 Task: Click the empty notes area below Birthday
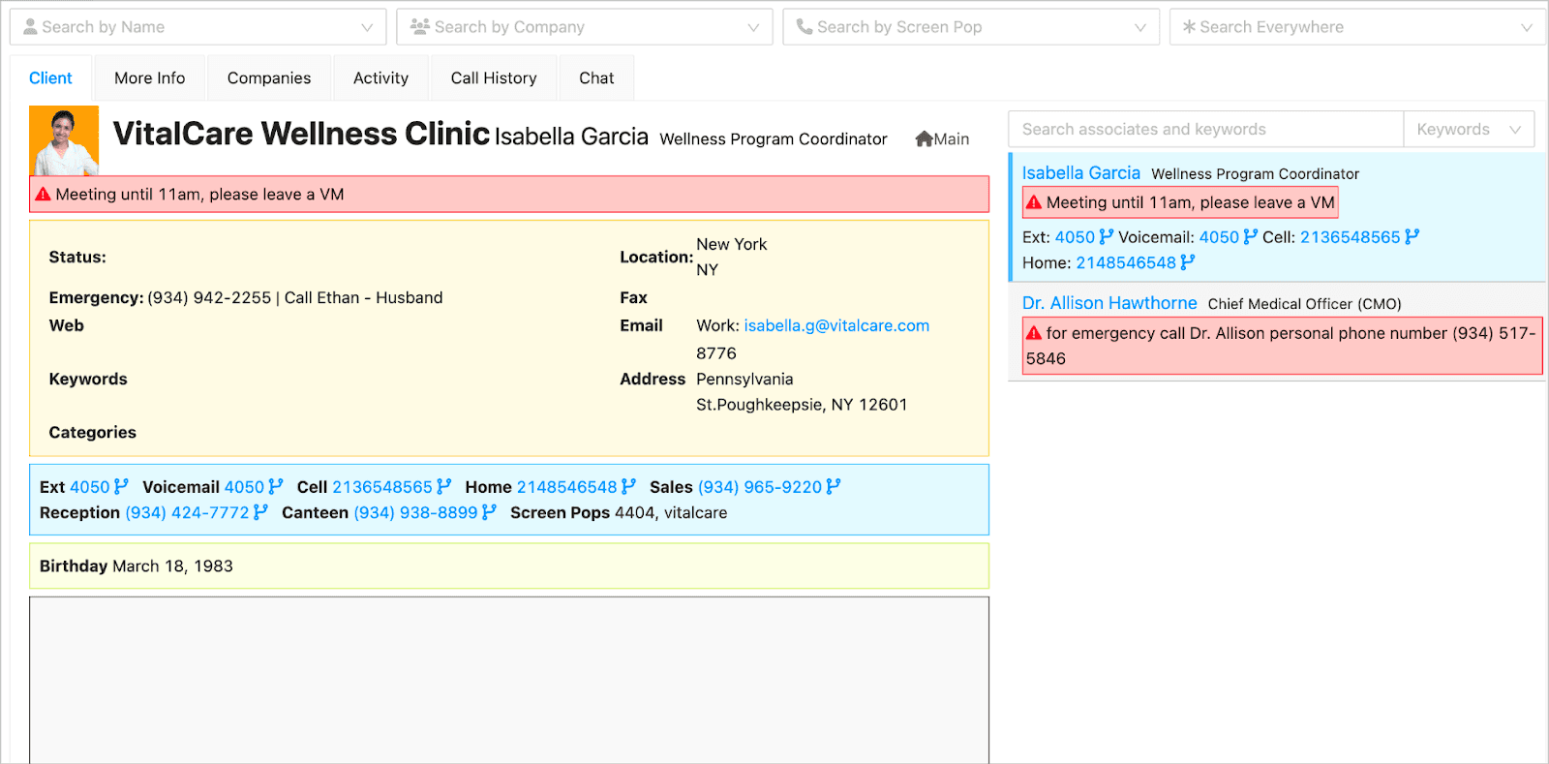coord(509,680)
